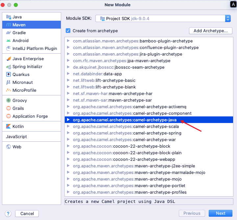Viewport: 237px width, 220px height.
Task: Expand the selected camel-archetype-java node
Action: tap(68, 120)
